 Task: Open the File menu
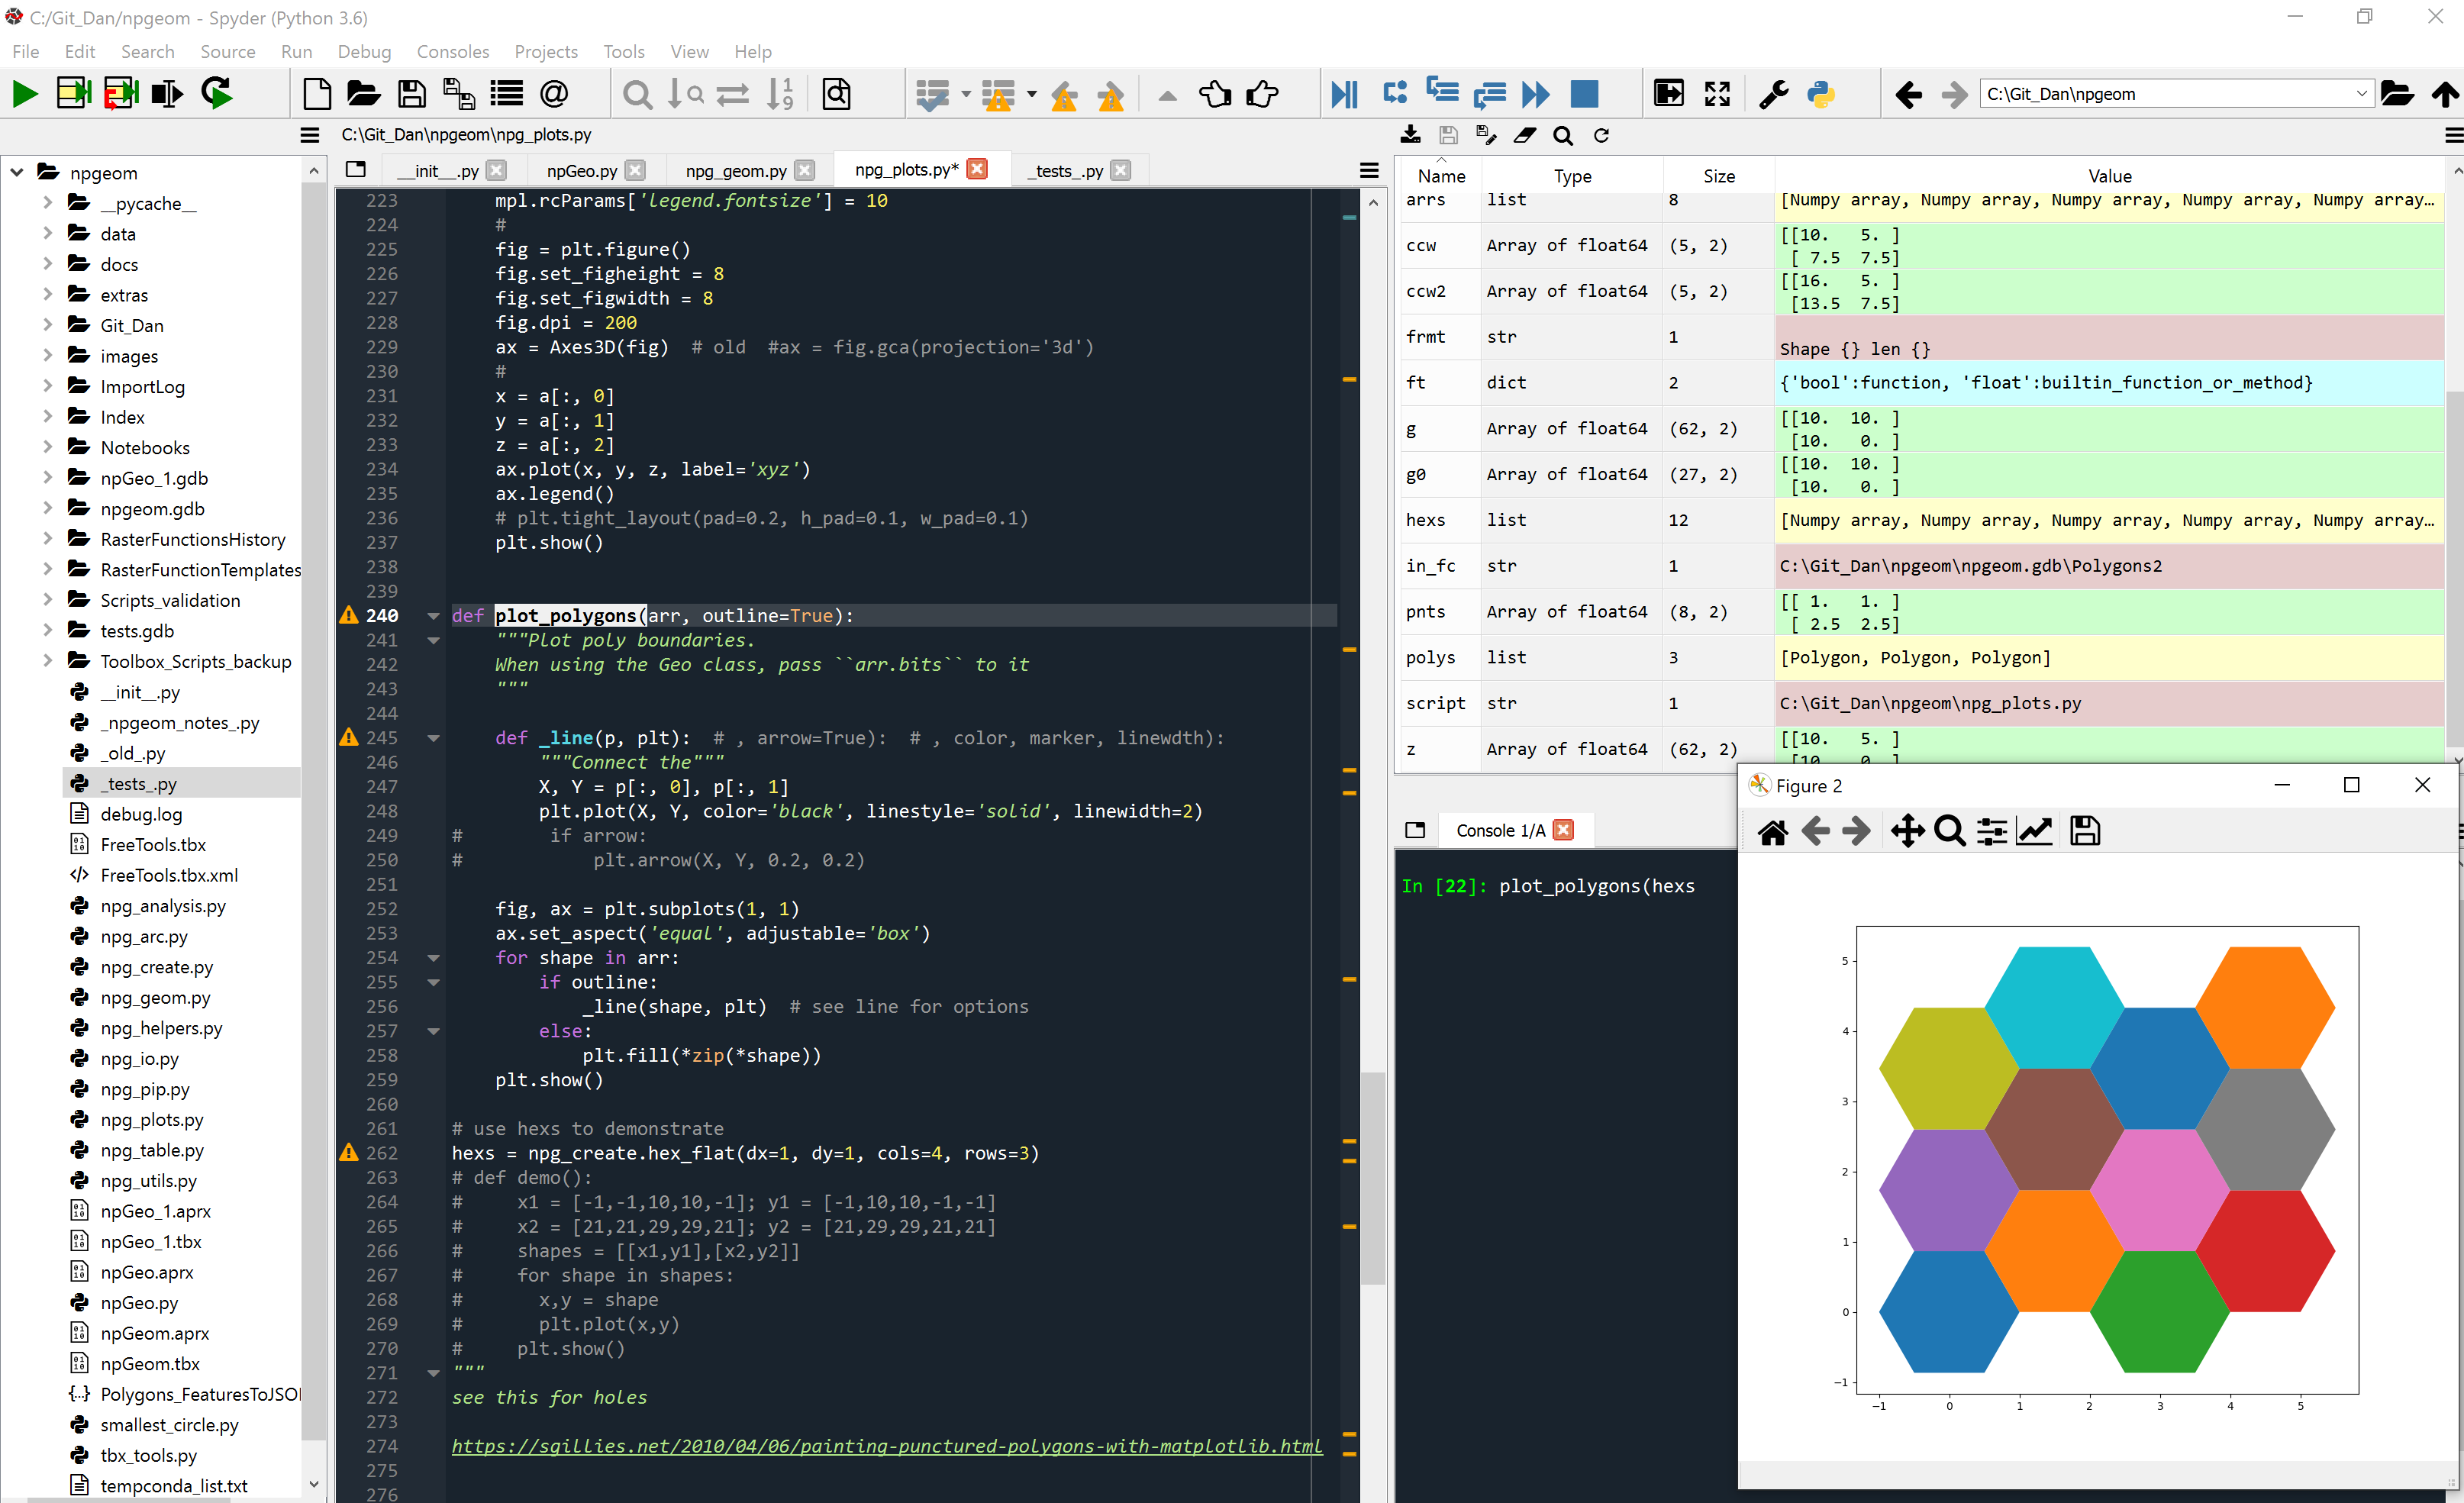[26, 51]
